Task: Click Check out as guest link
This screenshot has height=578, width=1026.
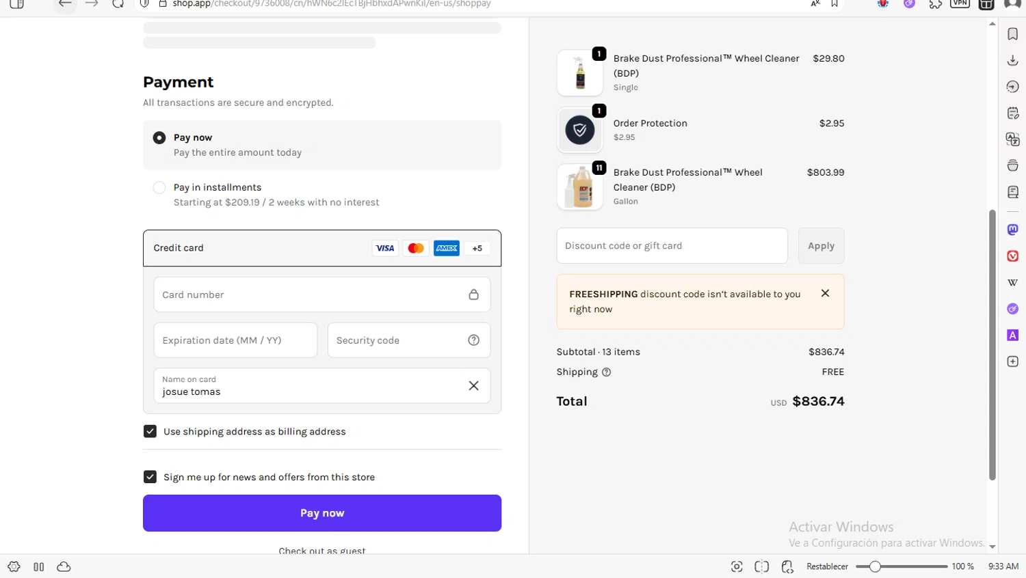Action: point(322,551)
